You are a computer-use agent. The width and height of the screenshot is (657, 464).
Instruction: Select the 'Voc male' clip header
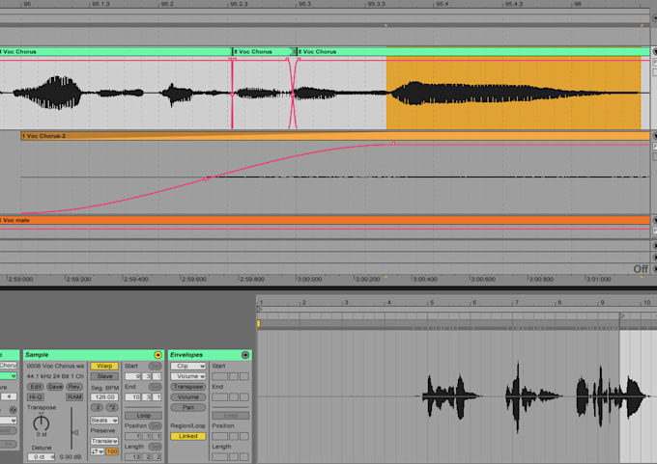[325, 220]
